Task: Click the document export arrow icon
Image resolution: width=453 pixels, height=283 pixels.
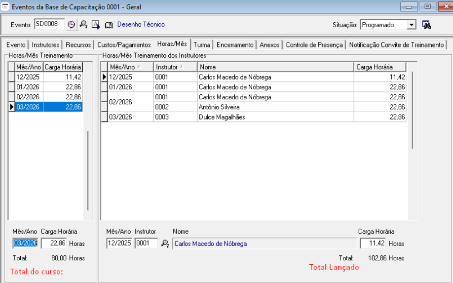Action: click(x=96, y=25)
